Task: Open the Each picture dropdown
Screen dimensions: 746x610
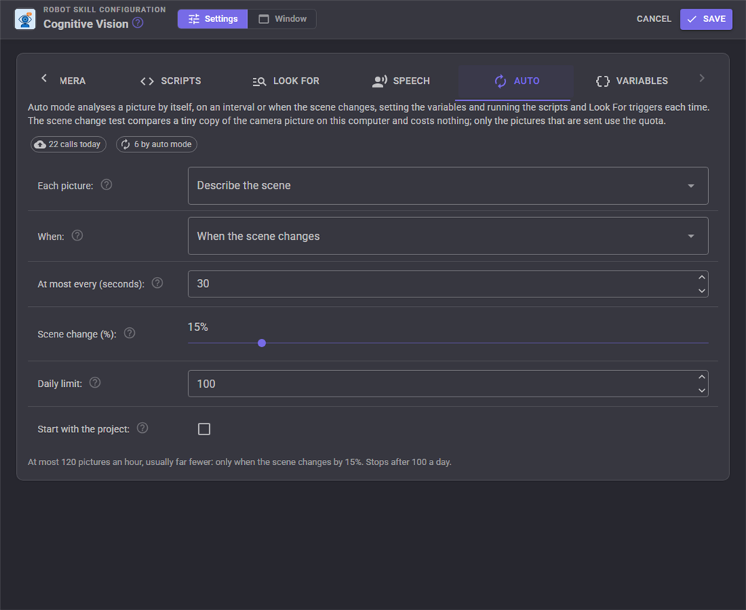Action: point(448,186)
